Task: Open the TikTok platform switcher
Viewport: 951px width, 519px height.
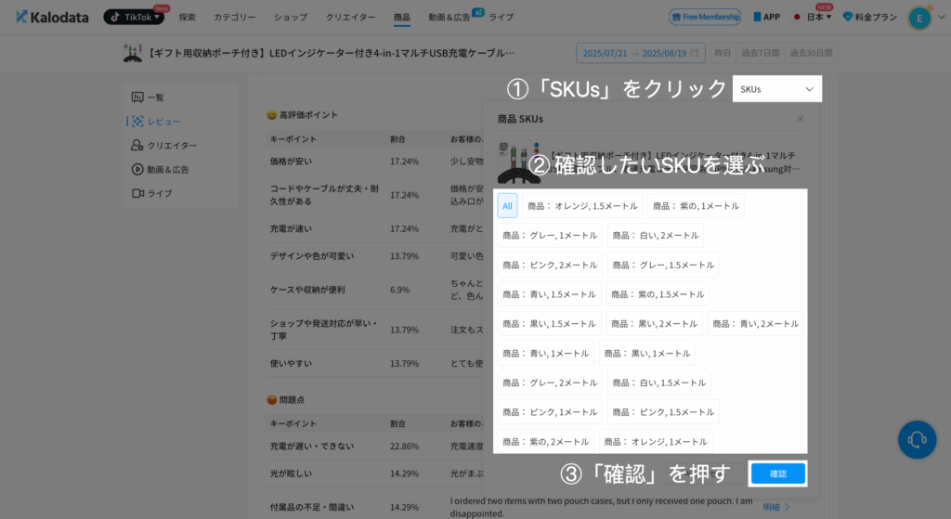Action: 134,17
